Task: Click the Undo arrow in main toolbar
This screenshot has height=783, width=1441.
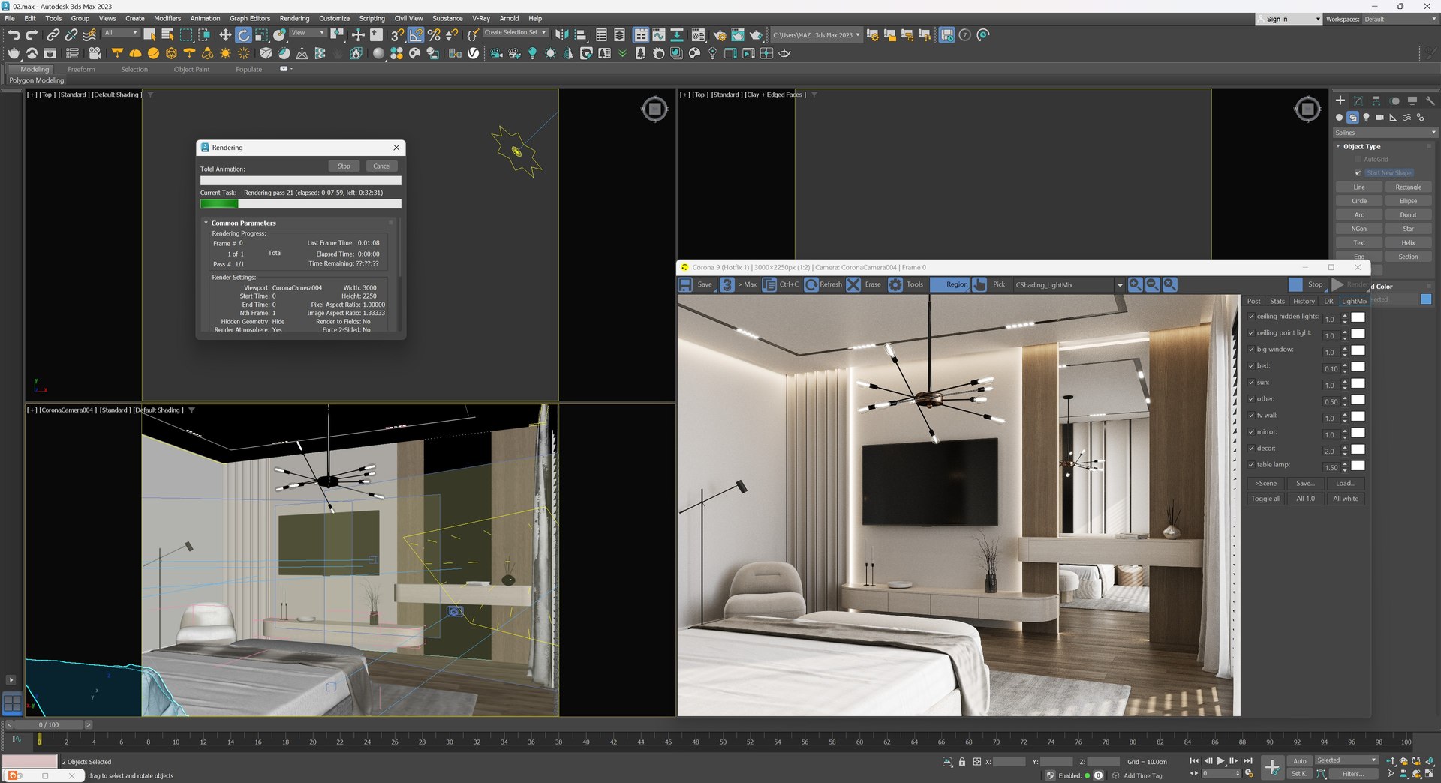Action: pyautogui.click(x=14, y=34)
